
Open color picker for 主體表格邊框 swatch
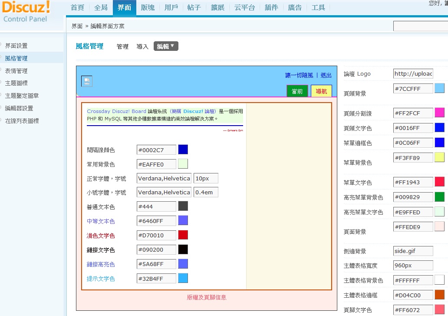(439, 295)
